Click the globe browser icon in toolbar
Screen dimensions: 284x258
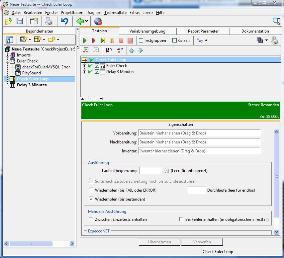coord(98,22)
